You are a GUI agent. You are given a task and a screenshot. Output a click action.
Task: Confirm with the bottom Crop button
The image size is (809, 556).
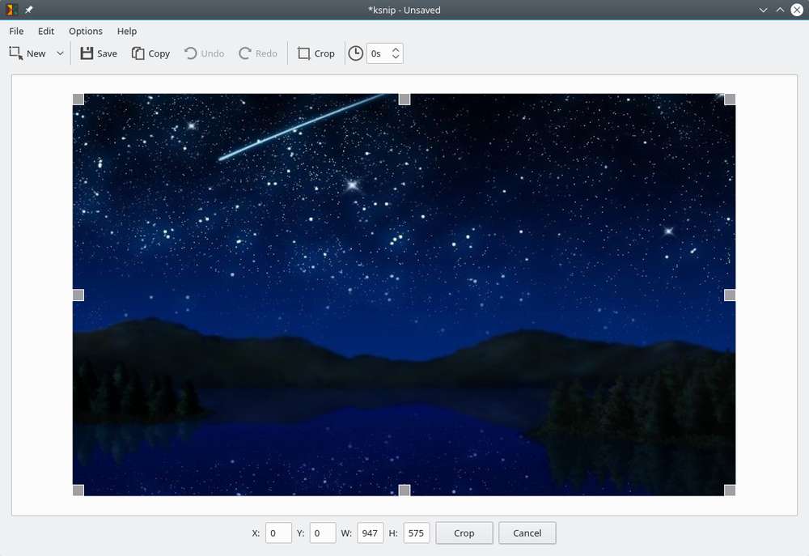click(464, 533)
